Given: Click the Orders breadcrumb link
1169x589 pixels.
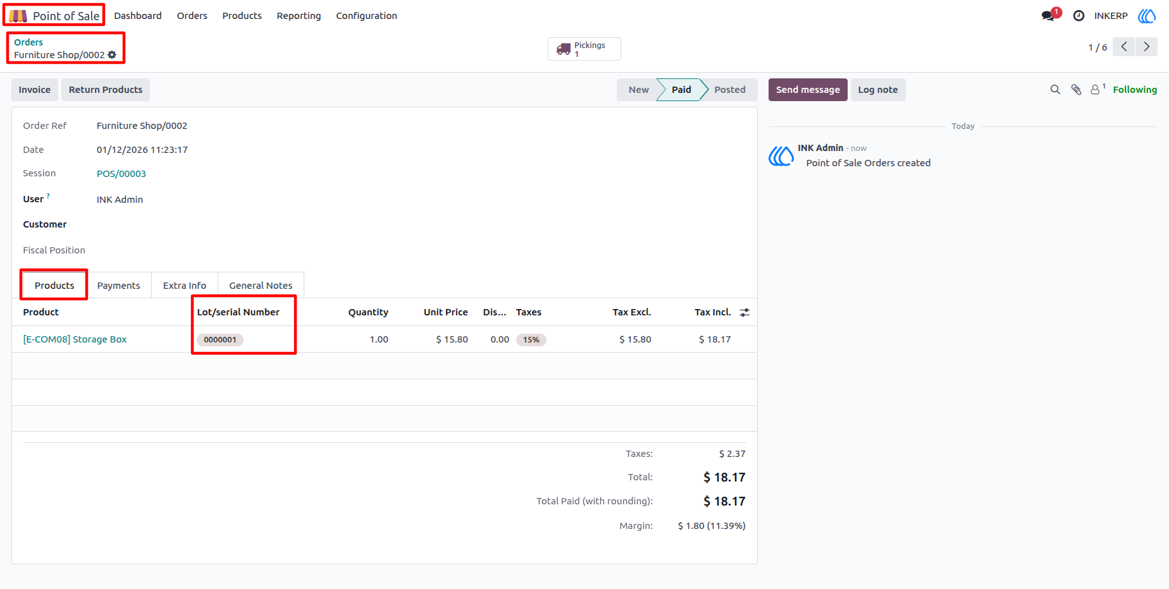Looking at the screenshot, I should tap(28, 42).
